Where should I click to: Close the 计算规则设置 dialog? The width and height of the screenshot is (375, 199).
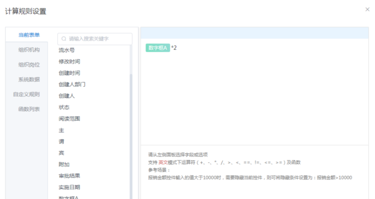367,9
